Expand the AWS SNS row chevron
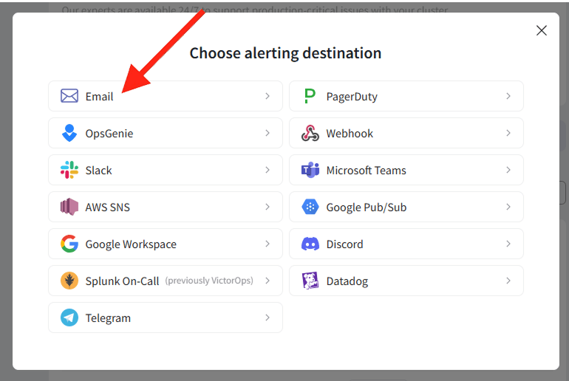The height and width of the screenshot is (381, 569). (268, 207)
